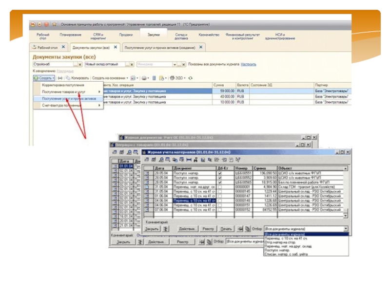The image size is (390, 292).
Task: Switch to the 'Рабочий стол' tab
Action: (47, 48)
